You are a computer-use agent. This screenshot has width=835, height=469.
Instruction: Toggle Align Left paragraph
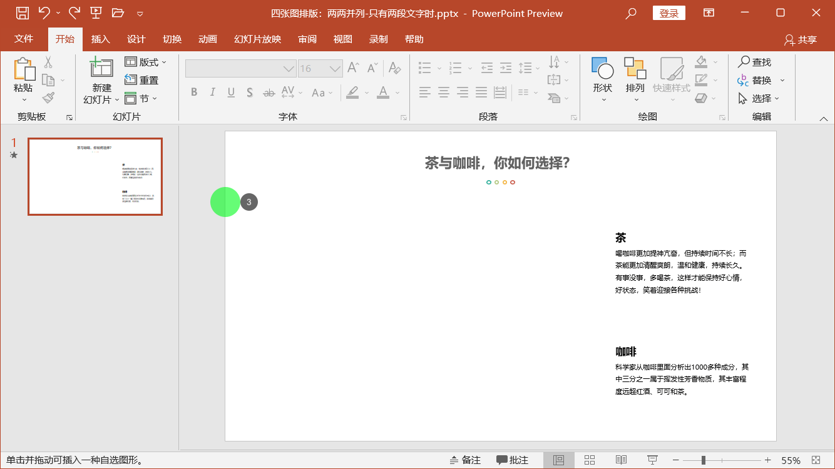425,93
